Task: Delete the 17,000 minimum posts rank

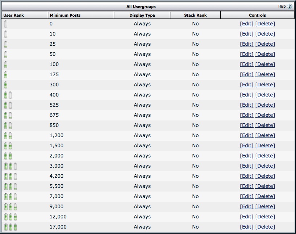Action: point(265,227)
